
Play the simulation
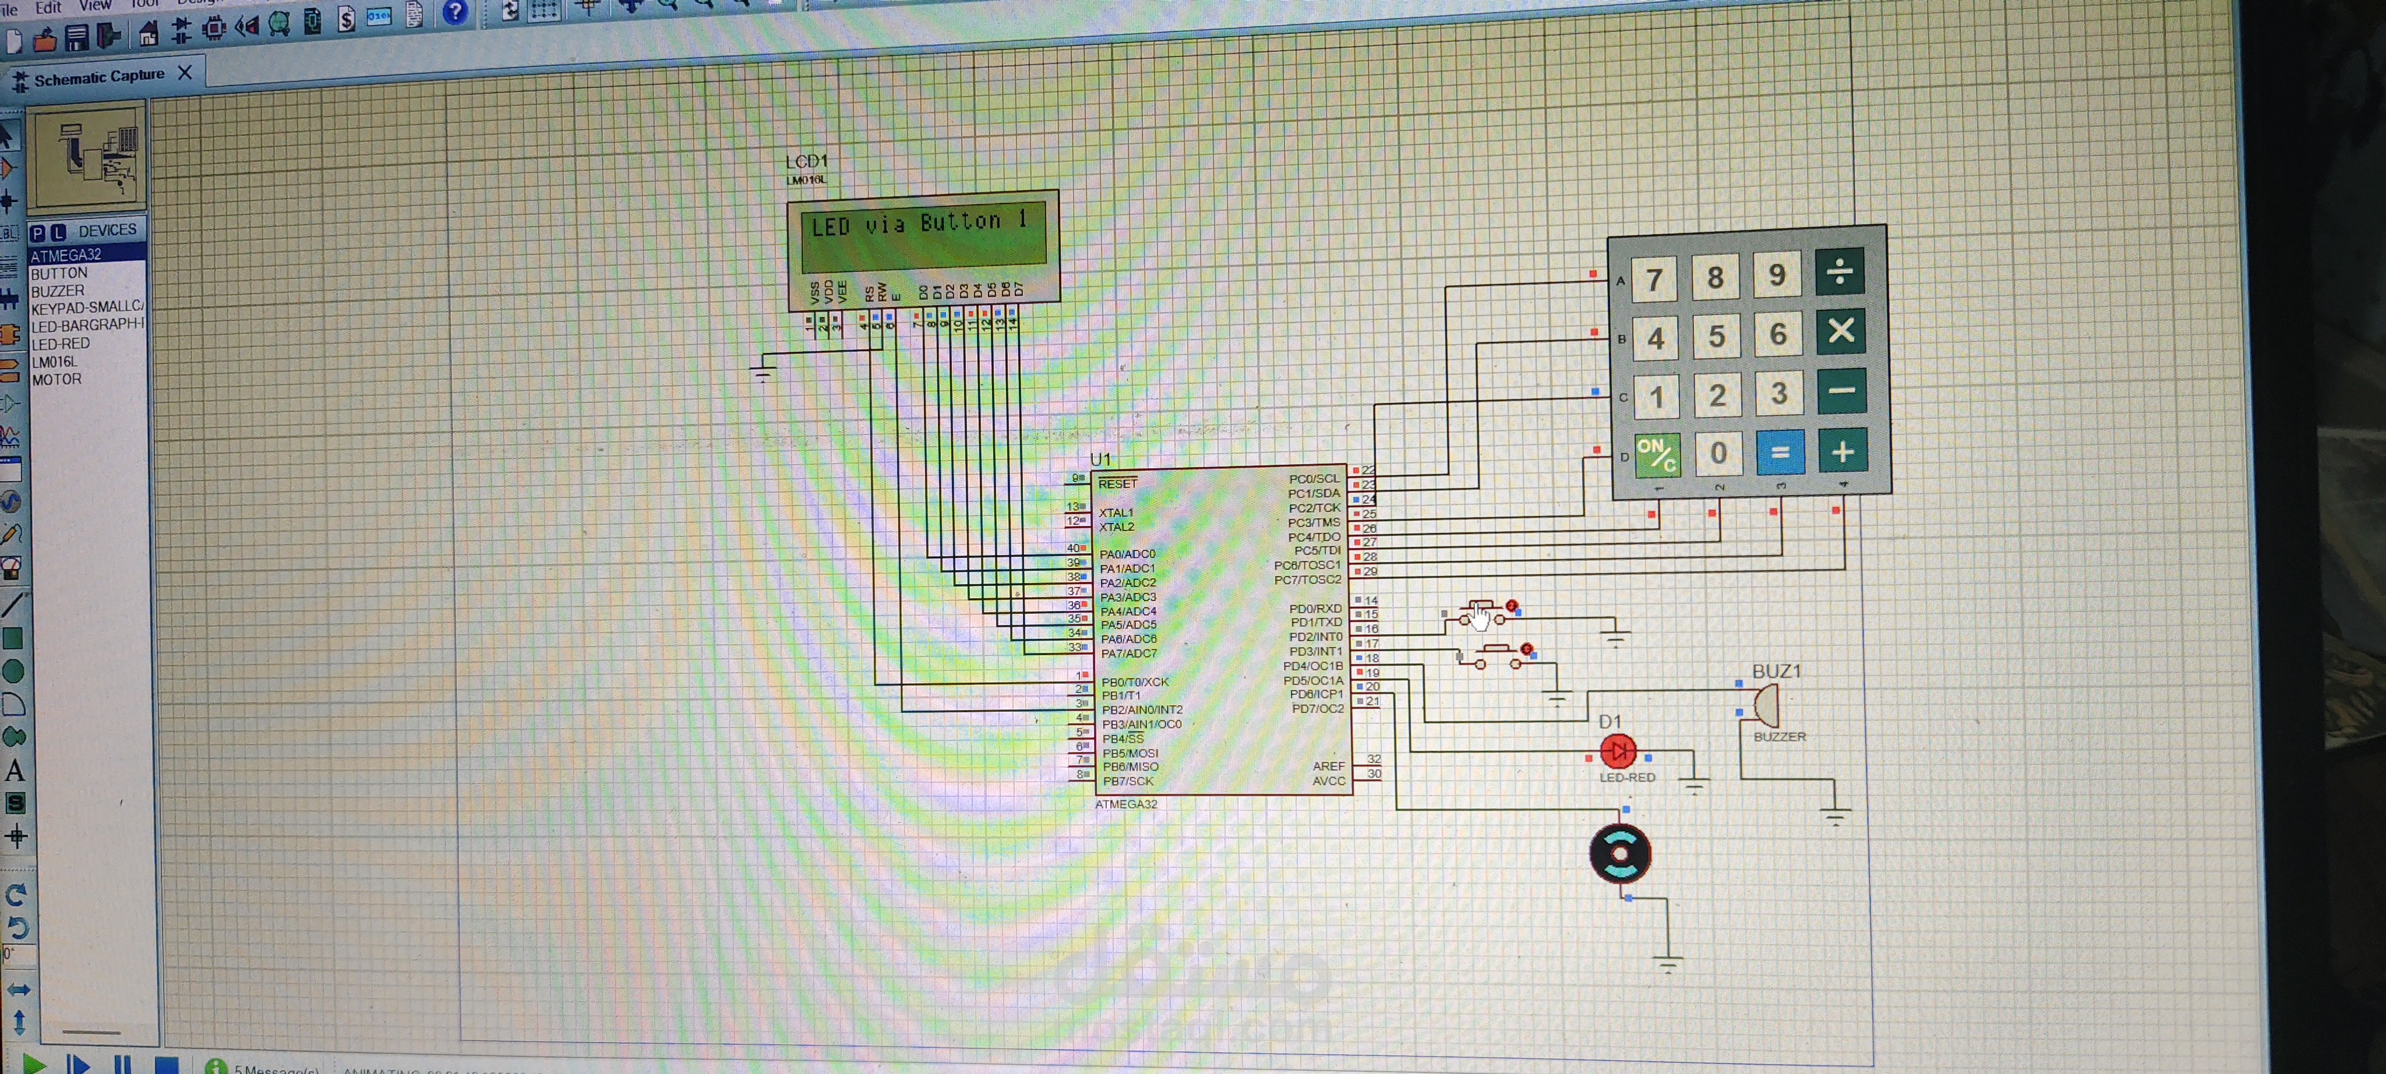[x=34, y=1064]
